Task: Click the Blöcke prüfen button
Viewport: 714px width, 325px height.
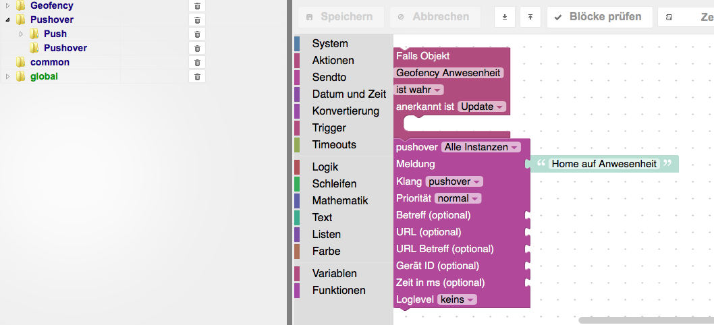Action: tap(599, 17)
